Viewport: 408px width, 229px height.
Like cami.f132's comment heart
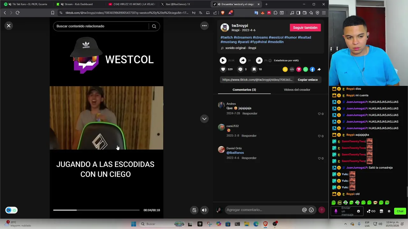tap(319, 136)
